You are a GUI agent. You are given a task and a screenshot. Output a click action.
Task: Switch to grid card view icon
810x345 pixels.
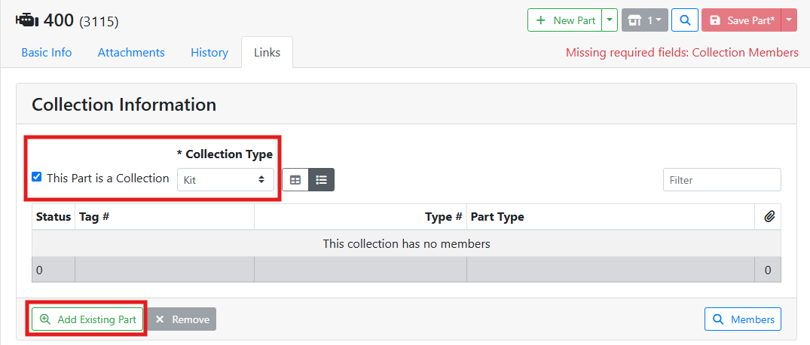295,180
